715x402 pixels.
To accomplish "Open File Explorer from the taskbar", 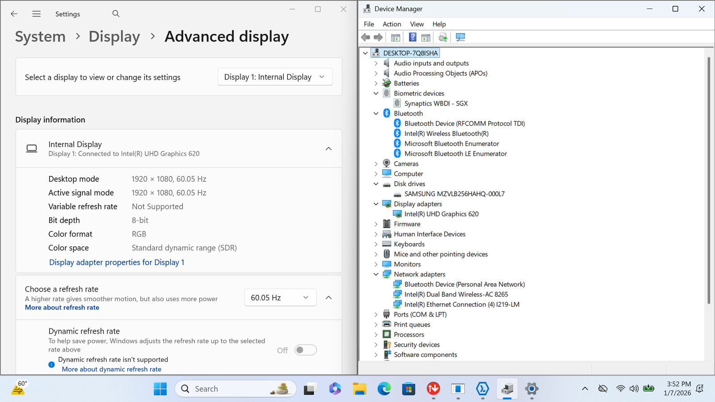I will click(x=359, y=389).
